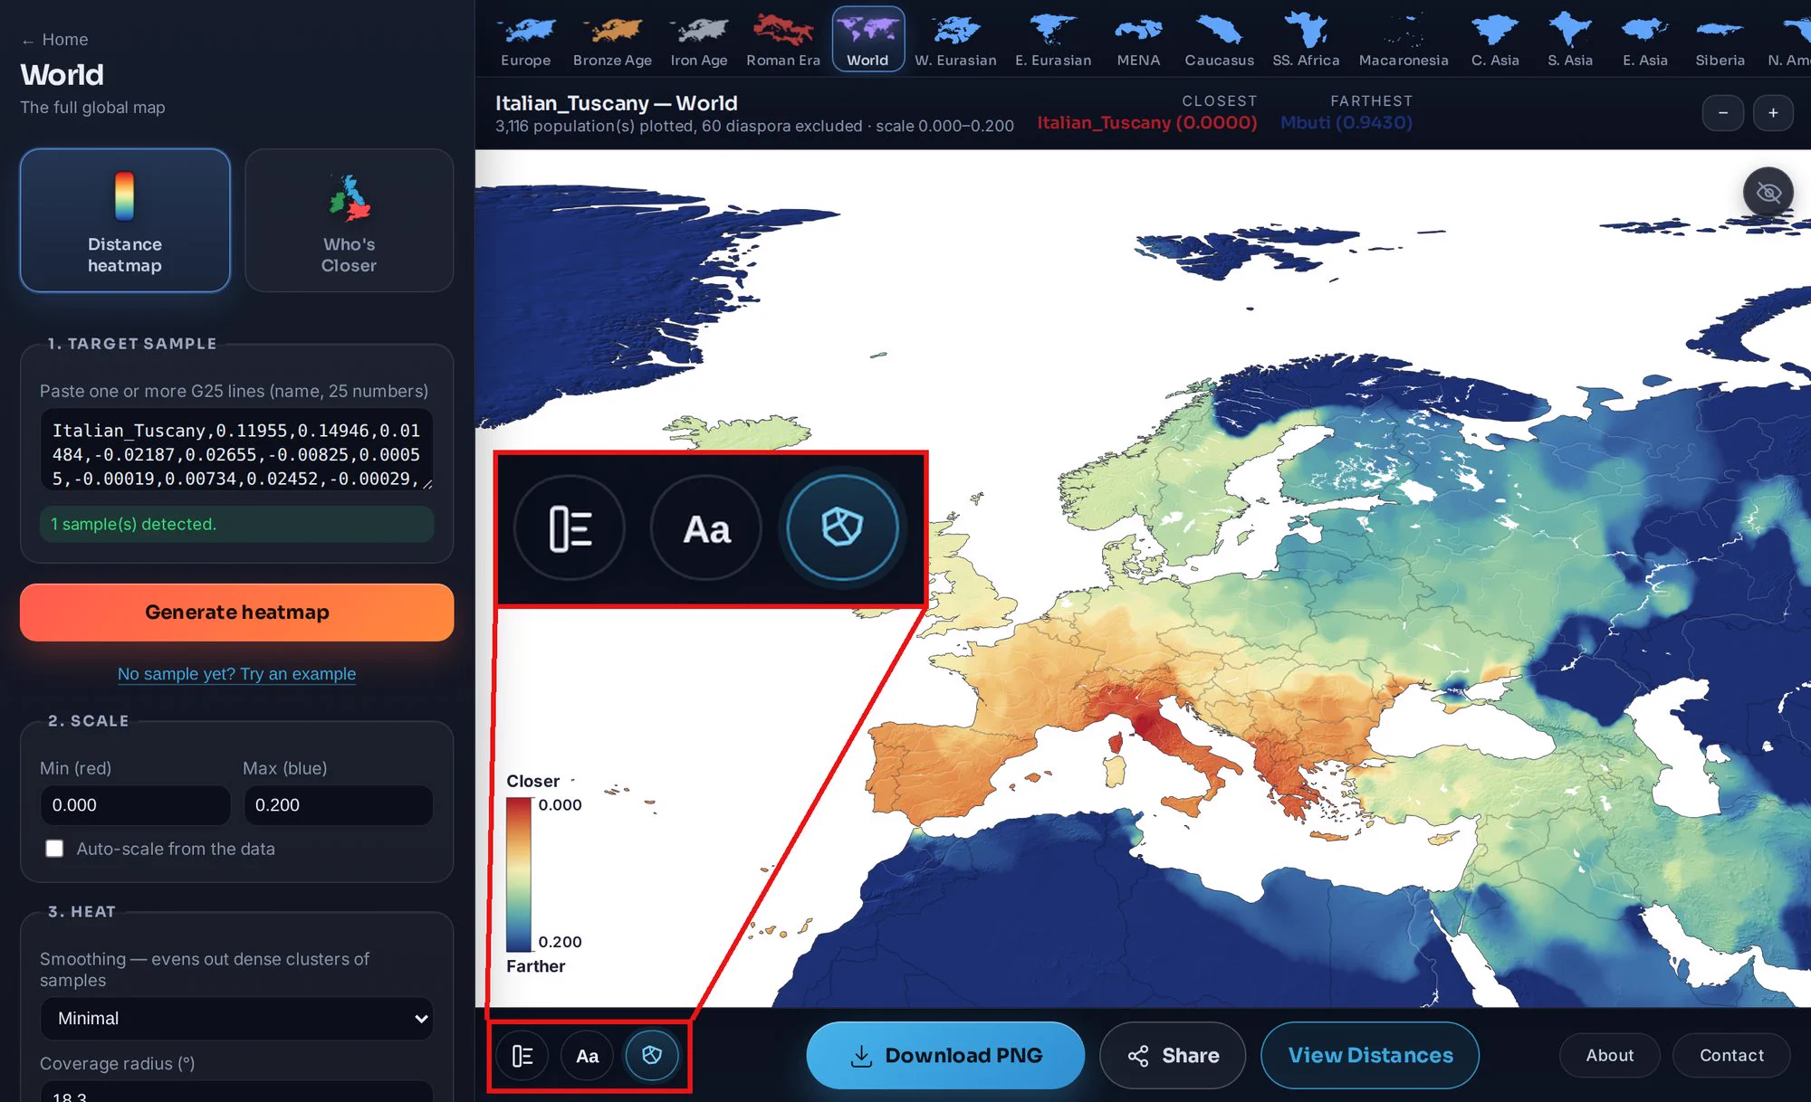Image resolution: width=1811 pixels, height=1102 pixels.
Task: Open the Contact page
Action: (x=1731, y=1056)
